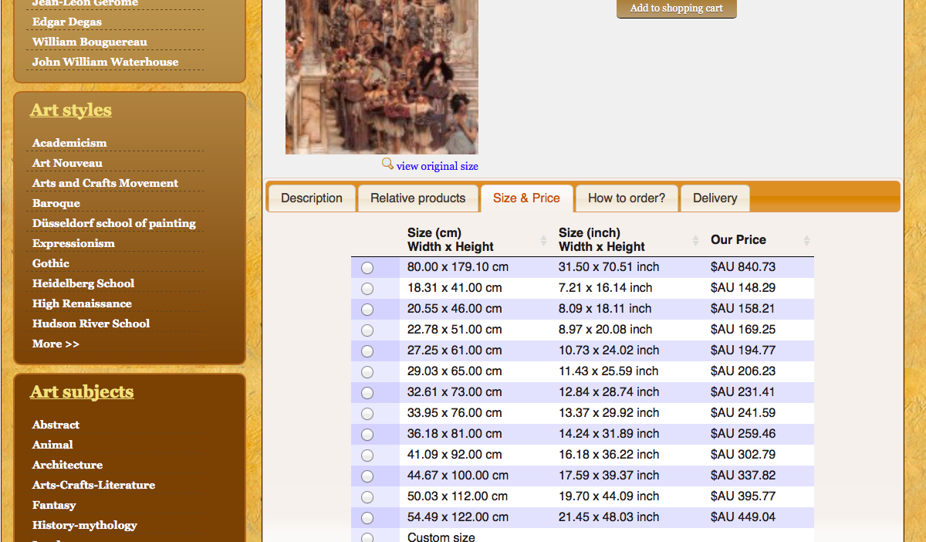Viewport: 926px width, 542px height.
Task: Switch to the Relative products tab
Action: coord(417,198)
